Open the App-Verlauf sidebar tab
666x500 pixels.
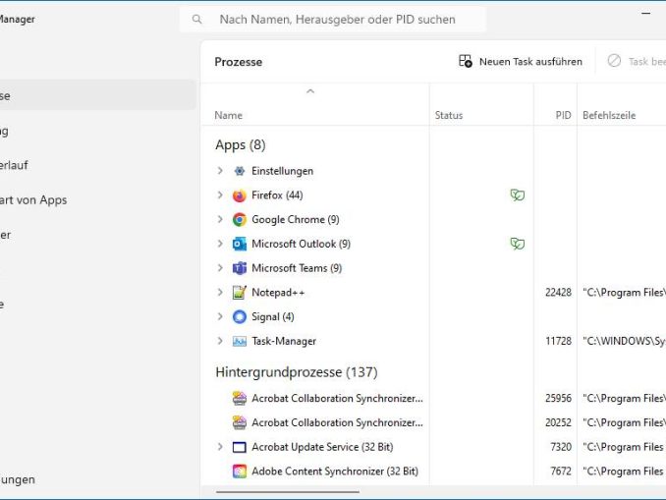point(14,165)
